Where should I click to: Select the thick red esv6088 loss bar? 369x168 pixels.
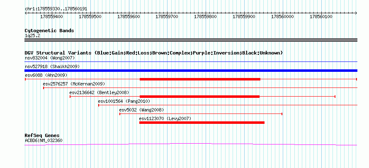[200, 79]
